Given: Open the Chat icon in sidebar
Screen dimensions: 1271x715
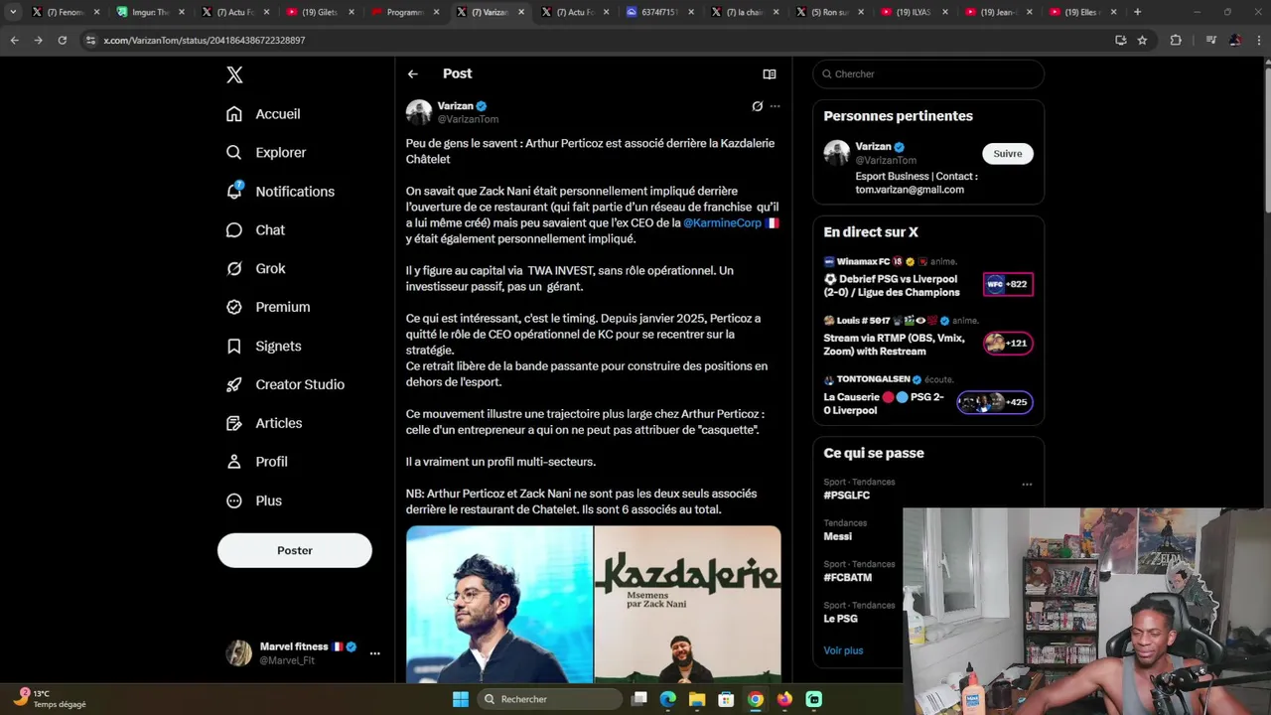Looking at the screenshot, I should [x=234, y=230].
